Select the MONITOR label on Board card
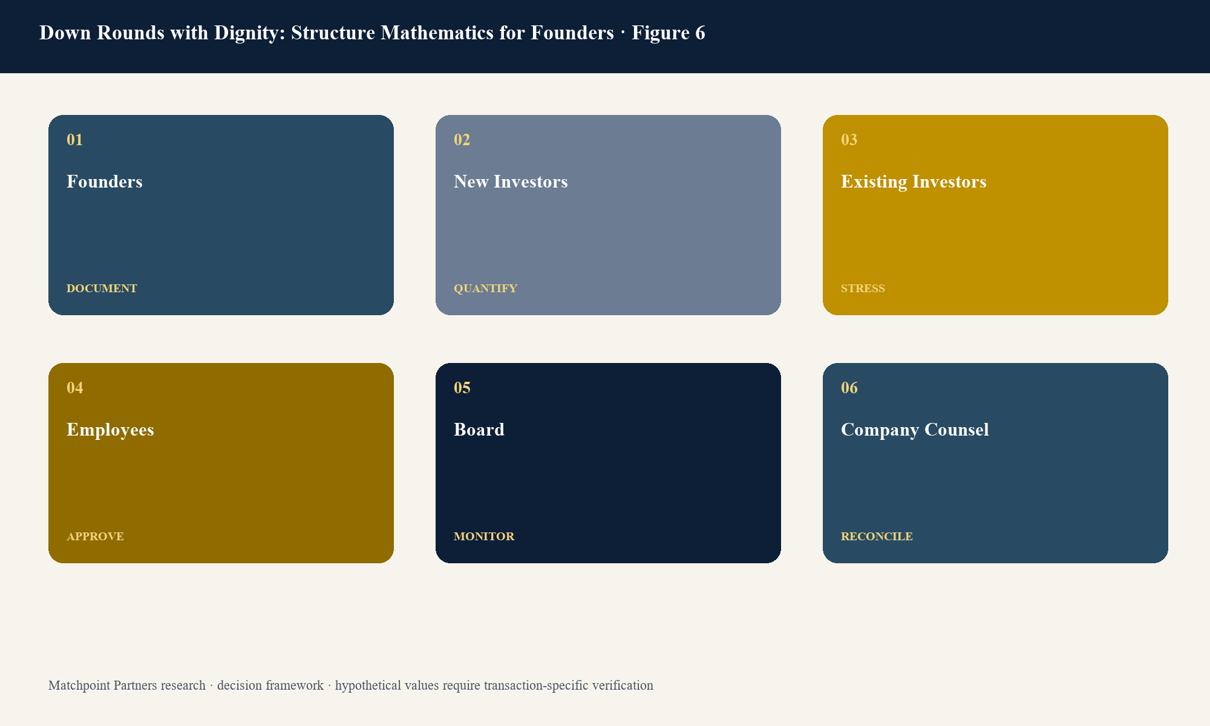Viewport: 1210px width, 726px height. 484,537
